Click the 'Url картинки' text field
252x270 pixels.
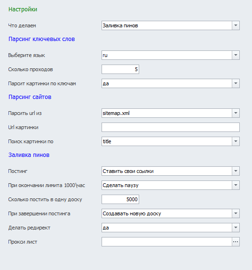171,127
